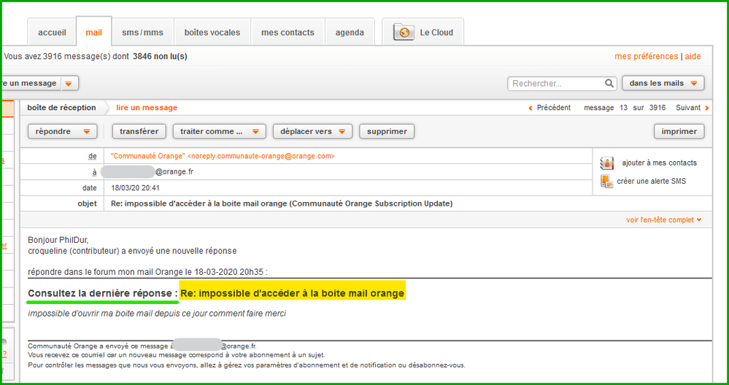Go to boîtes vocales tab
Image resolution: width=729 pixels, height=385 pixels.
[212, 33]
